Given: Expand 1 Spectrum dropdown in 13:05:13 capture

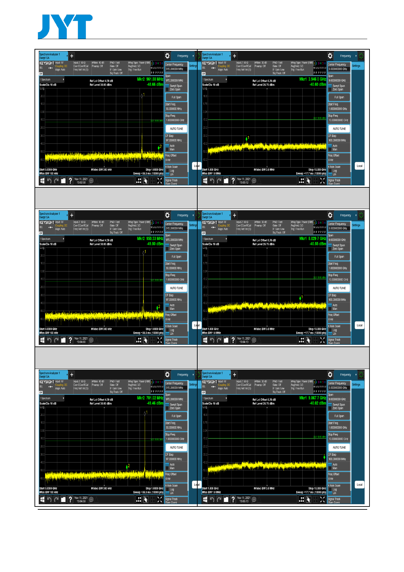Looking at the screenshot, I should (215, 398).
